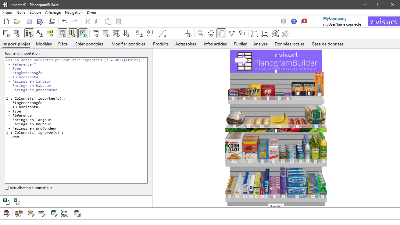The height and width of the screenshot is (225, 400).
Task: Click the greyed frame selection icon
Action: pyautogui.click(x=286, y=33)
